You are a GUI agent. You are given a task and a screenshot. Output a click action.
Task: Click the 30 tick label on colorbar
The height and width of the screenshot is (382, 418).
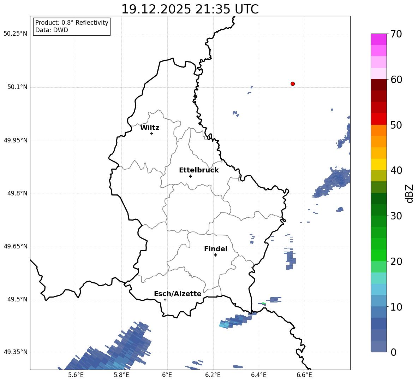396,216
